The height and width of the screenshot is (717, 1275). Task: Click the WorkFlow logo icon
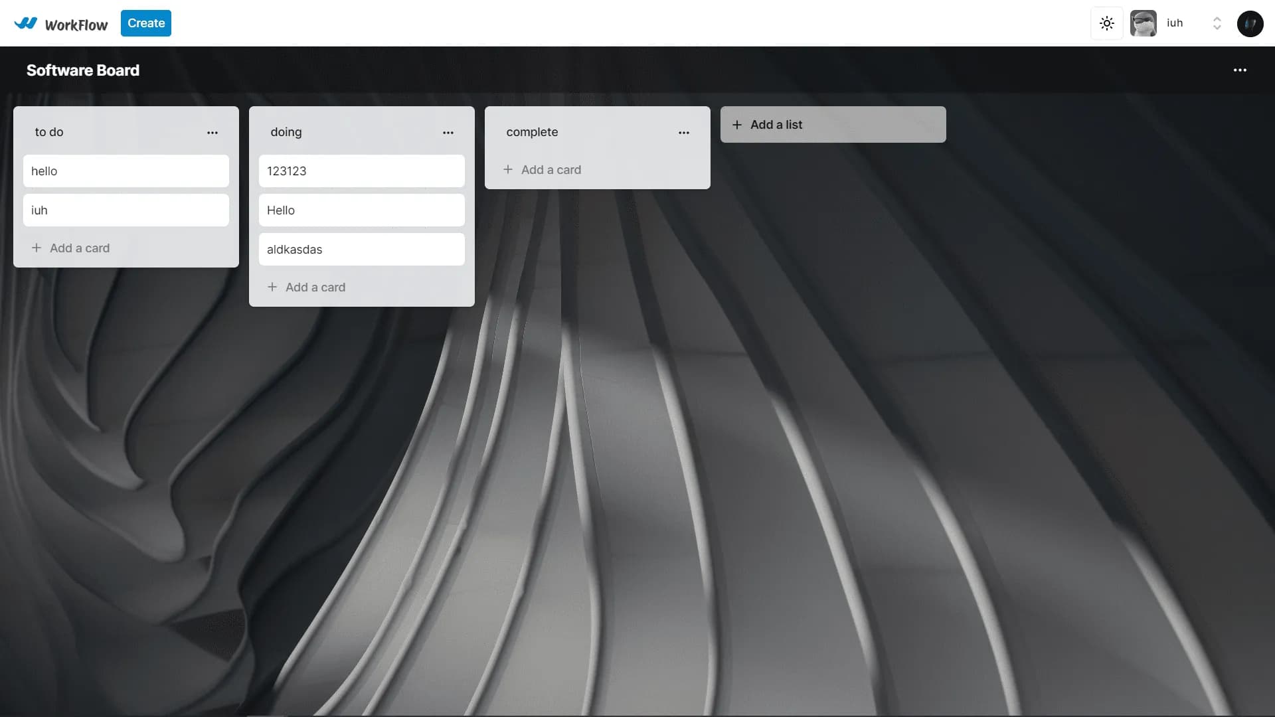26,23
